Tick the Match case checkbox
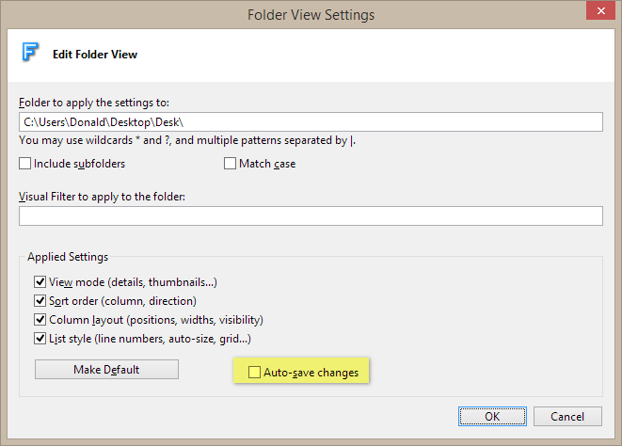 231,164
